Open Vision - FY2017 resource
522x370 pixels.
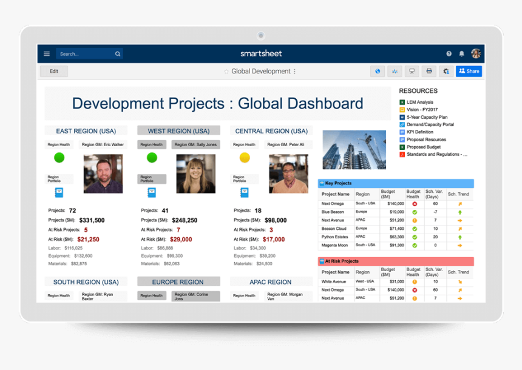click(x=422, y=109)
